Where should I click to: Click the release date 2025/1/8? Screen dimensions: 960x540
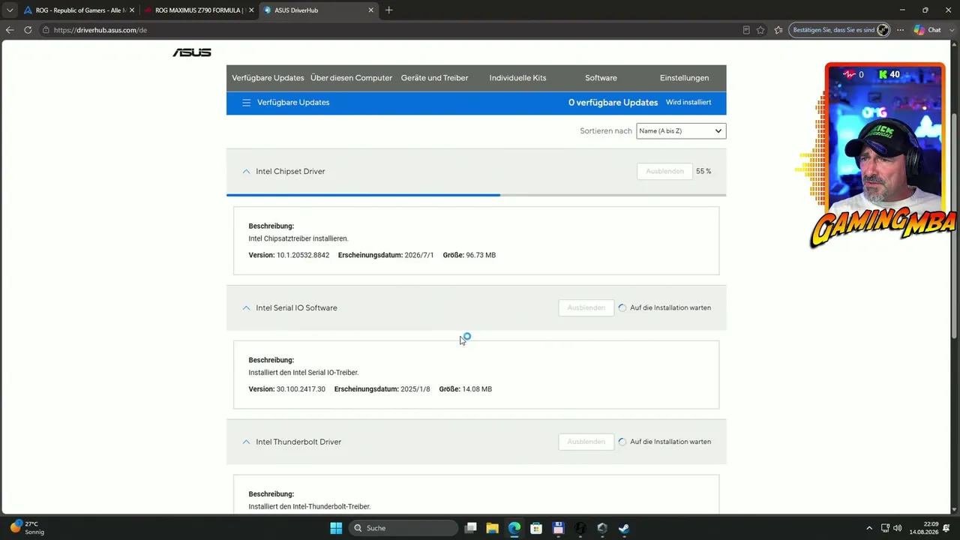tap(416, 389)
